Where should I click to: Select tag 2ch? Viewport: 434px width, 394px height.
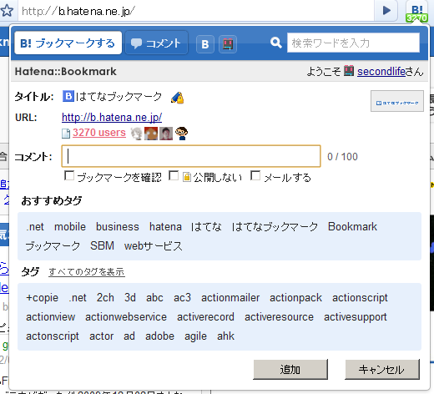[x=105, y=298]
